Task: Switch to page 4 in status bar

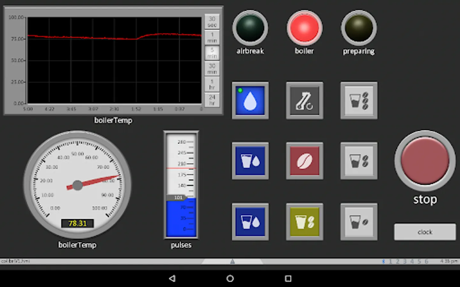Action: 412,261
